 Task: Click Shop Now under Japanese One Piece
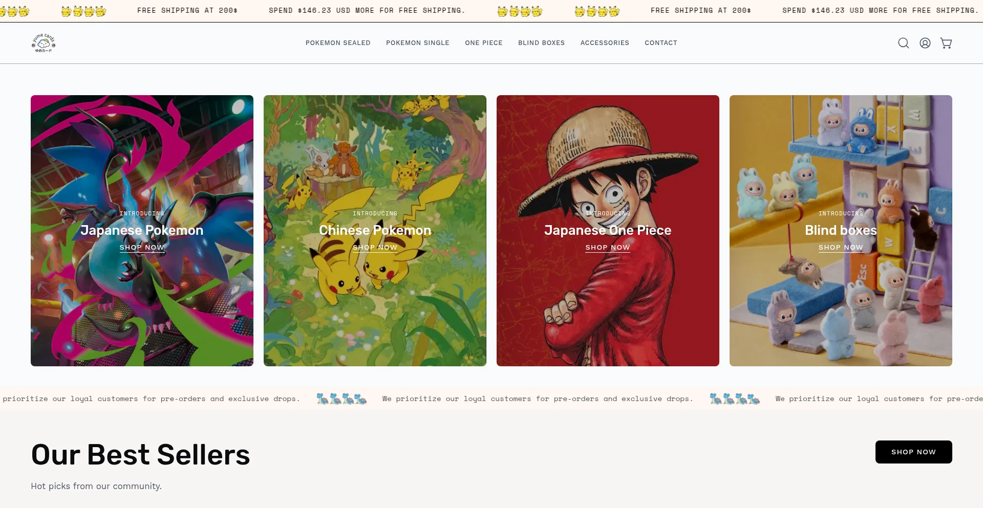[x=608, y=248]
